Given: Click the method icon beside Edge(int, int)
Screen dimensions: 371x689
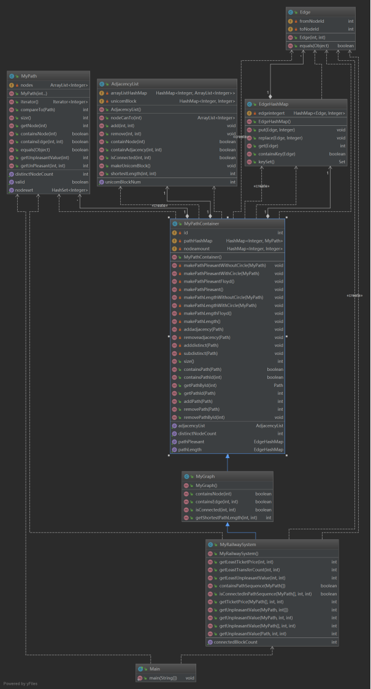Looking at the screenshot, I should click(x=291, y=37).
